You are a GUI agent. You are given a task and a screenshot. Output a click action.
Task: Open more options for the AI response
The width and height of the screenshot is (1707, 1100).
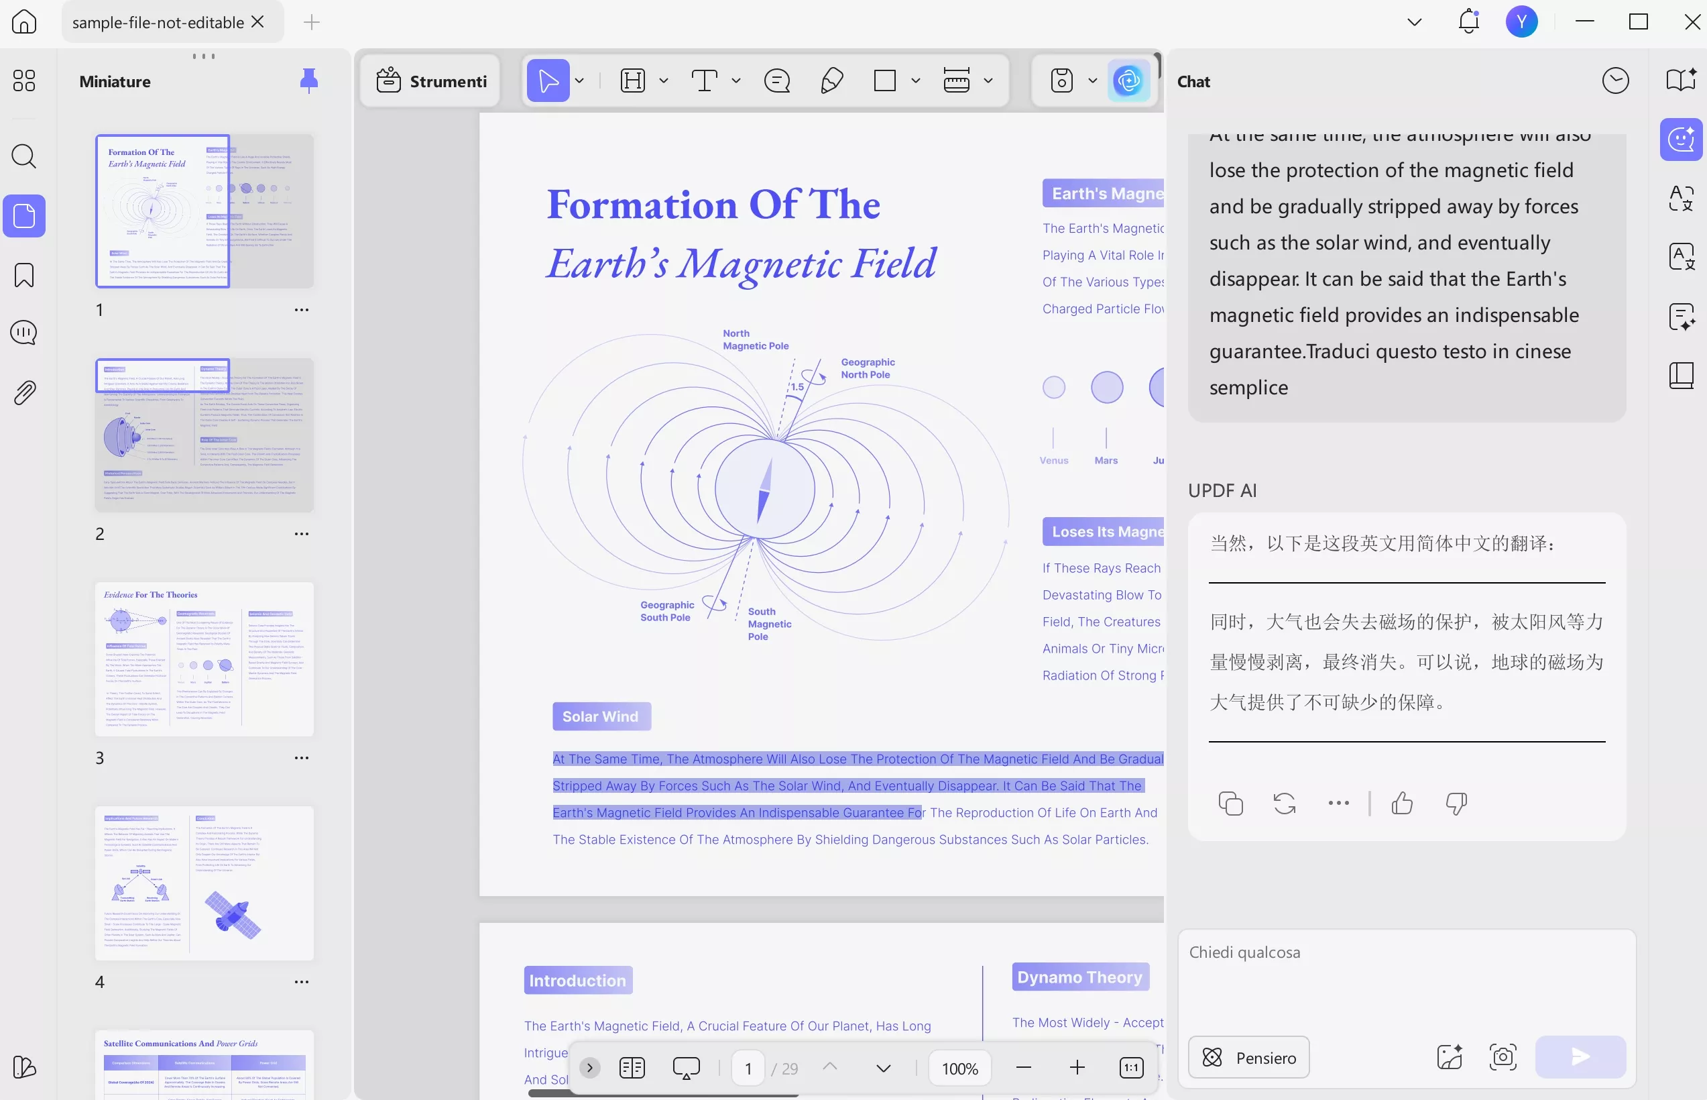[1339, 804]
